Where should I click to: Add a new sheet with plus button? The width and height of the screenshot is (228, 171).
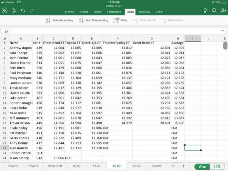pos(183,166)
